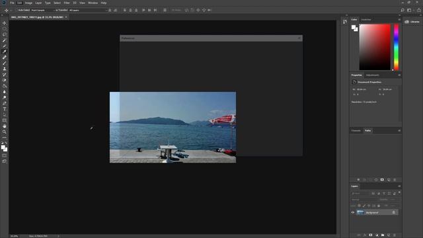Open the Window menu
423x238 pixels.
point(93,3)
